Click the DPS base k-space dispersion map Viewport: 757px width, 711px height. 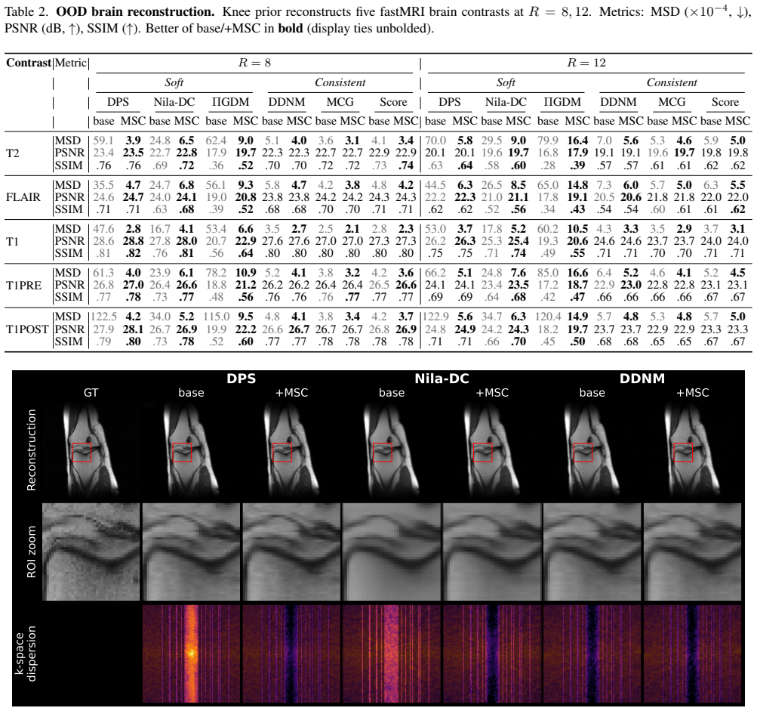[191, 653]
